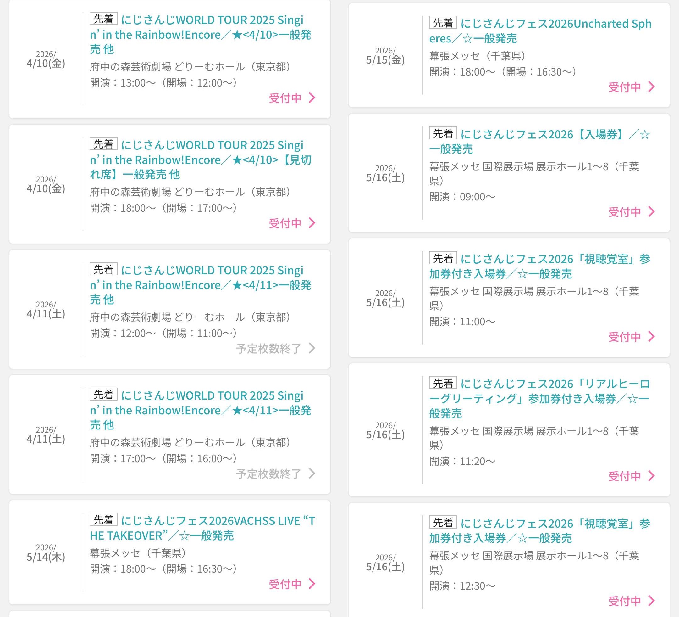Click the chevron on the 【入場券】 09:00 listing

coord(652,212)
